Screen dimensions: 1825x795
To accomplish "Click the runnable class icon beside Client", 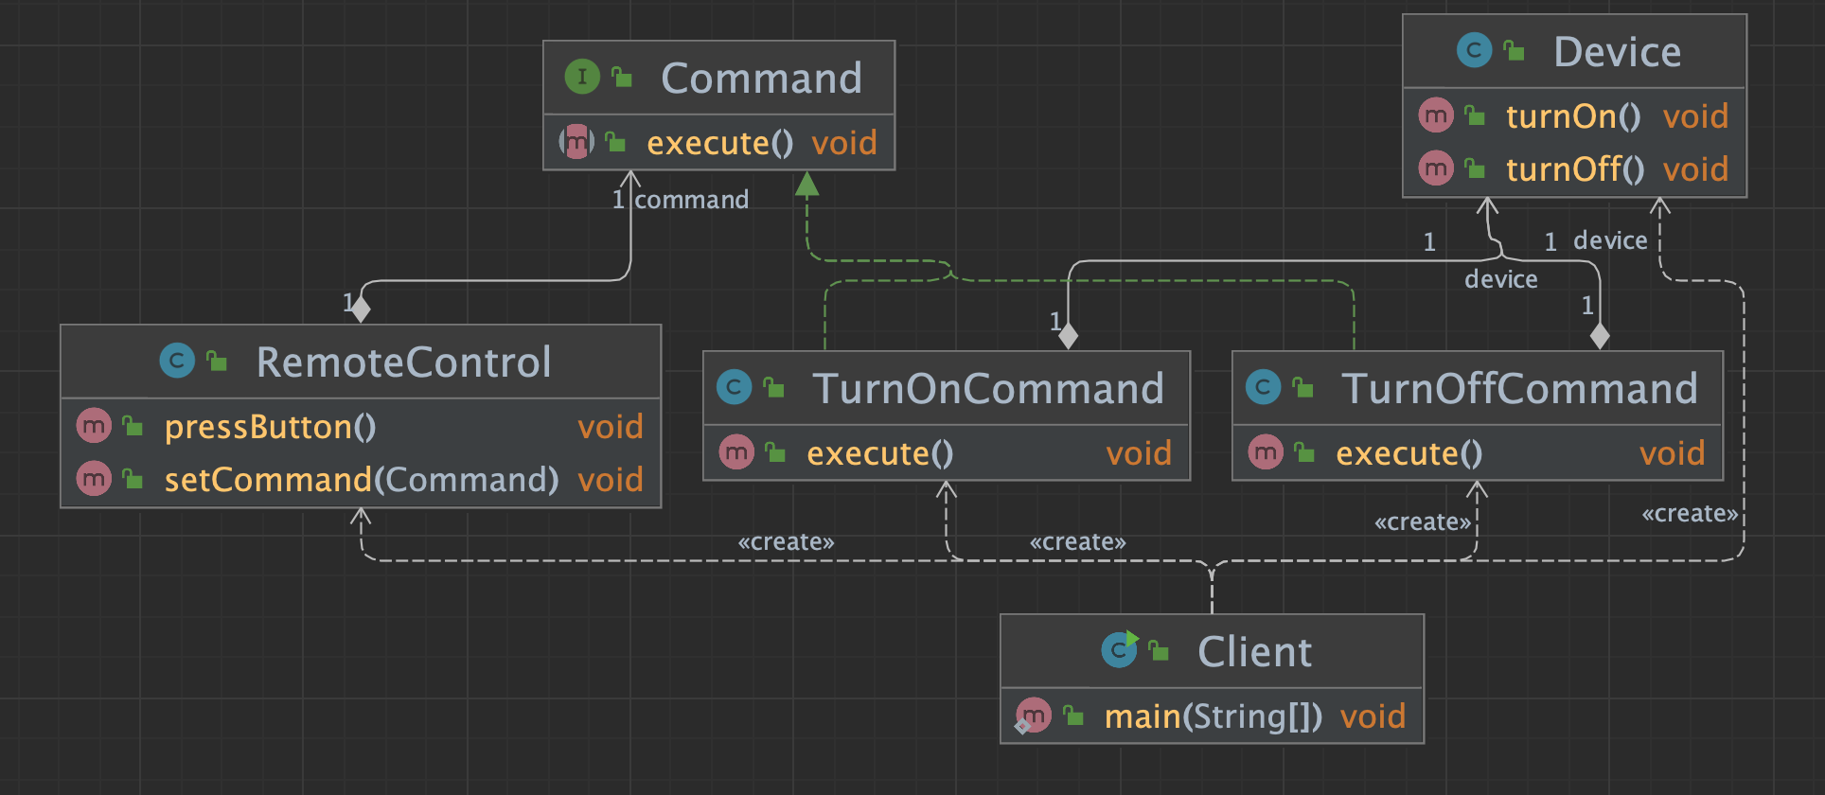I will click(x=1120, y=650).
